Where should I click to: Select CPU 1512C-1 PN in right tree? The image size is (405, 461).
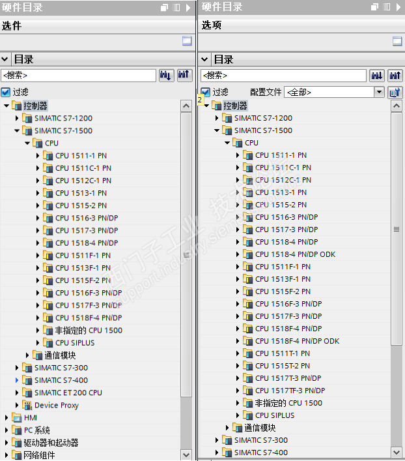coord(283,179)
